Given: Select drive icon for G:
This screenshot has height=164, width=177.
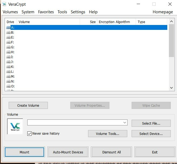Looking at the screenshot, I should [8, 47].
